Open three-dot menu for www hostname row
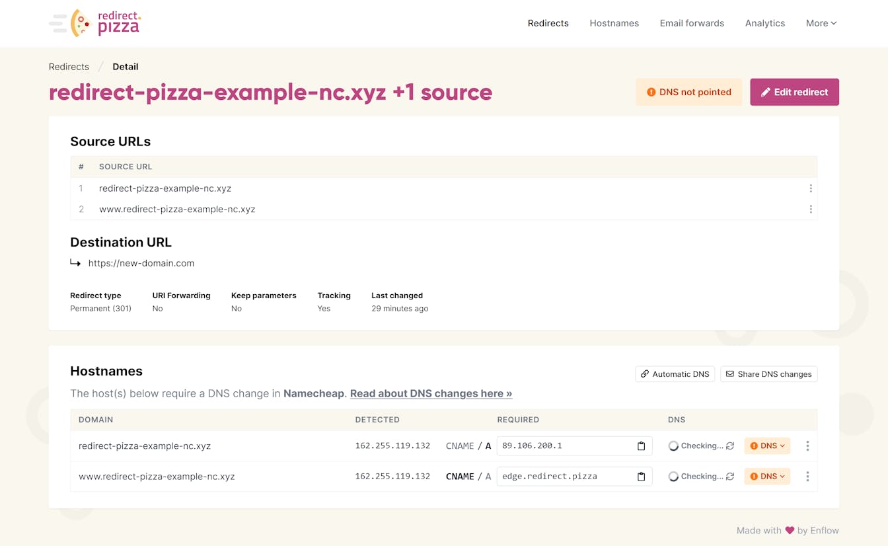This screenshot has width=888, height=546. pos(807,477)
